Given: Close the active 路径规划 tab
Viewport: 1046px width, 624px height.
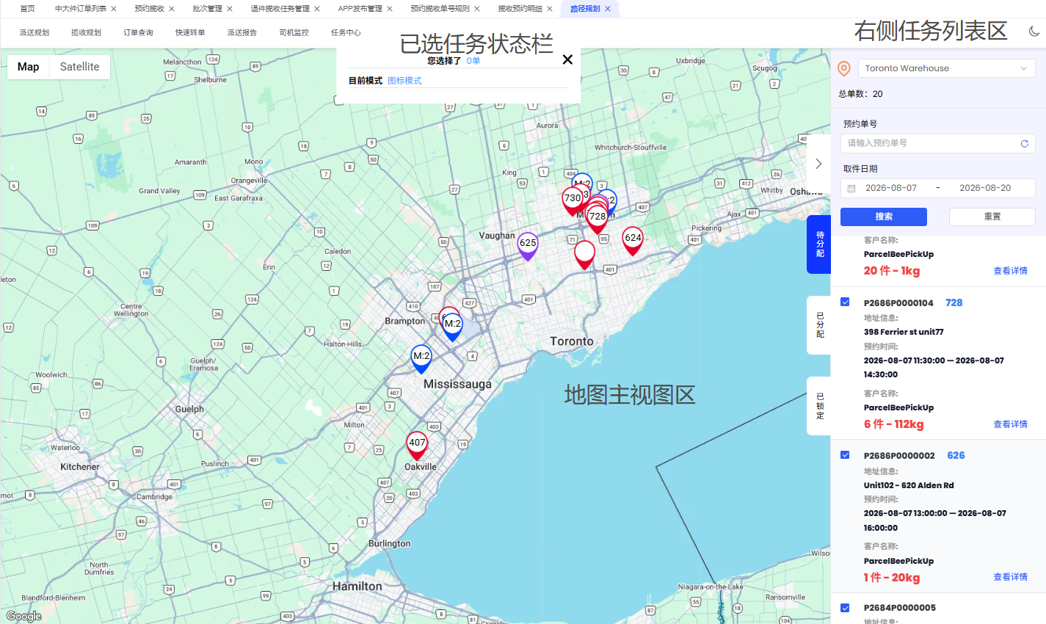Looking at the screenshot, I should pyautogui.click(x=608, y=9).
